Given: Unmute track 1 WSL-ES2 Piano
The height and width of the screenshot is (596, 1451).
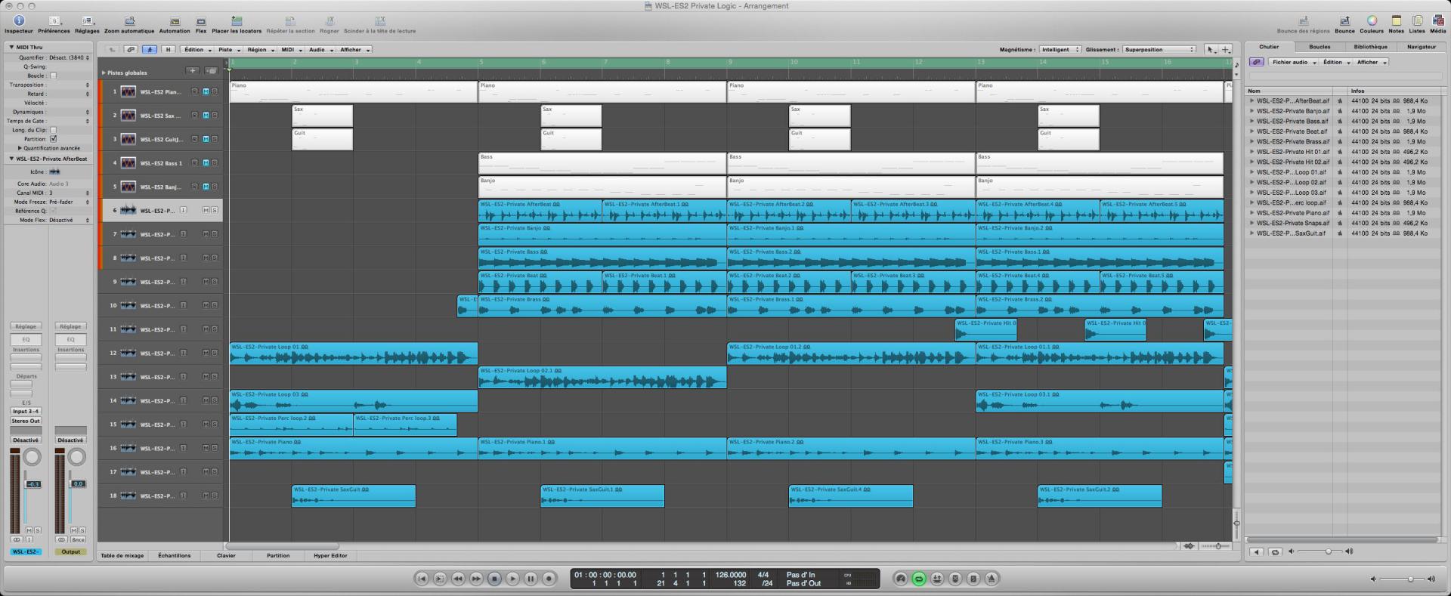Looking at the screenshot, I should [x=206, y=92].
